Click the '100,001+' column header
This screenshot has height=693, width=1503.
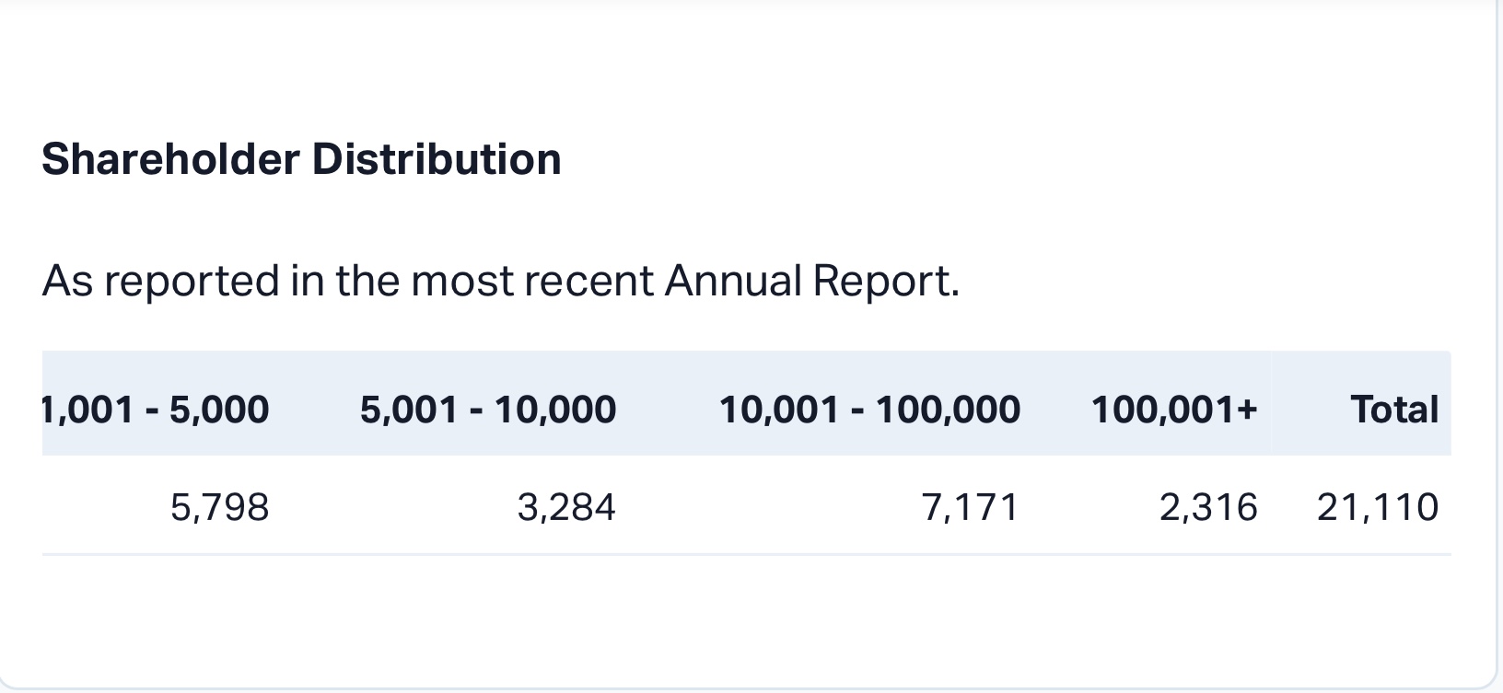pos(1174,410)
